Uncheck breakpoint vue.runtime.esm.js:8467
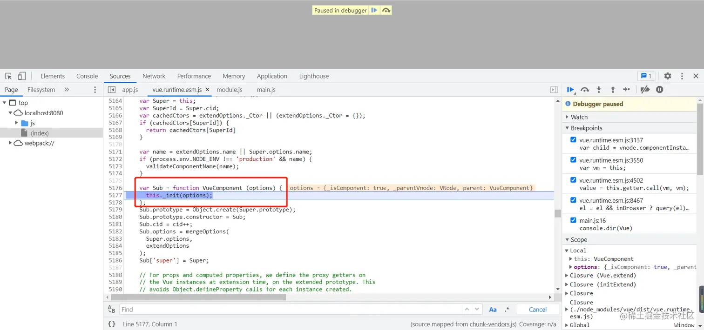The height and width of the screenshot is (330, 704). pyautogui.click(x=573, y=200)
